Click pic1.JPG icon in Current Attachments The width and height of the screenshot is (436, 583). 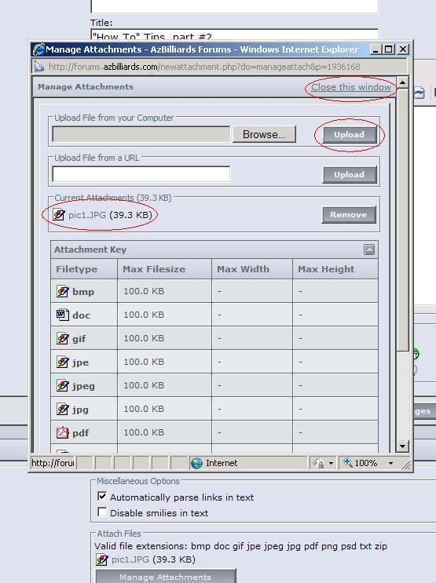pos(59,214)
